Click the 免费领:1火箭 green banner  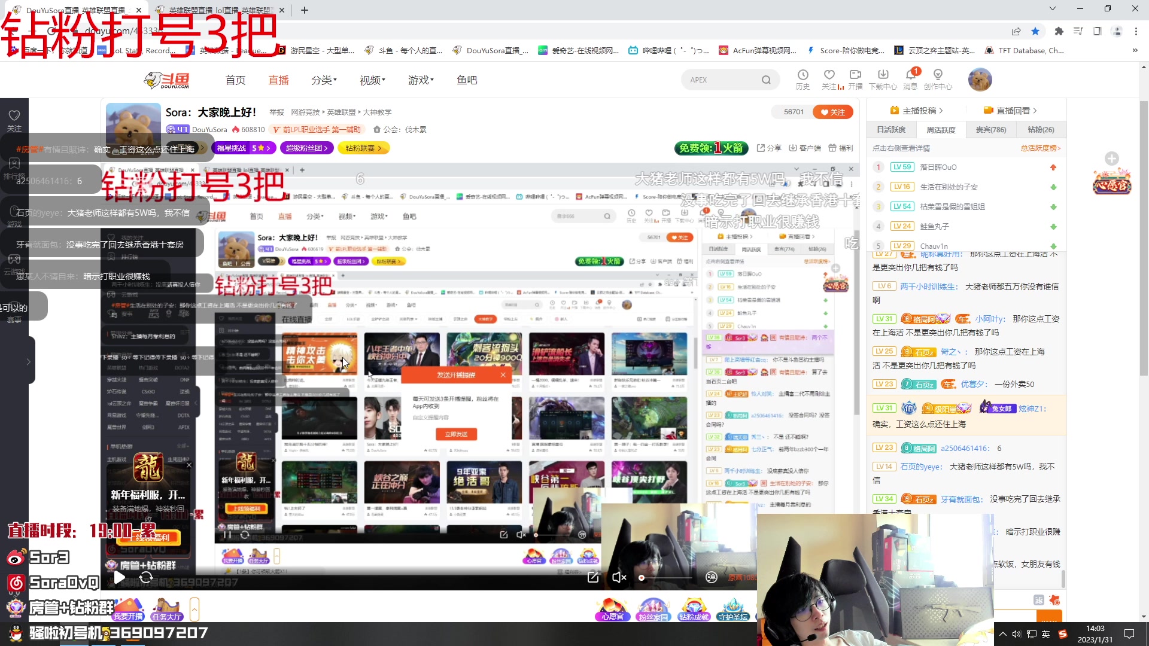click(712, 148)
